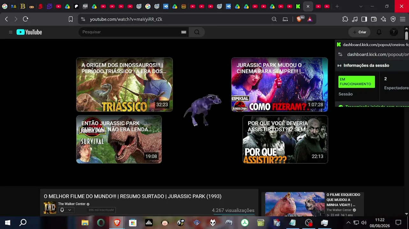Click the 4.267 visualizações text
This screenshot has height=229, width=409.
point(233,210)
